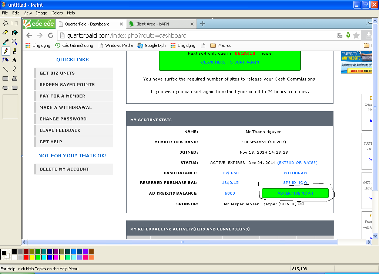Viewport: 379px width, 274px height.
Task: Click the MAKE A WITHDRAWAL quicklink
Action: point(74,107)
